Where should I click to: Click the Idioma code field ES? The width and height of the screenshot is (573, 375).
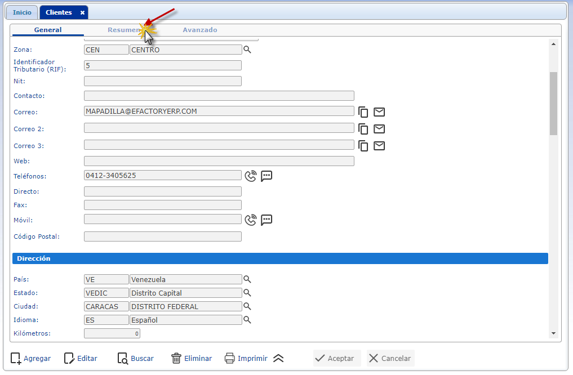point(106,320)
